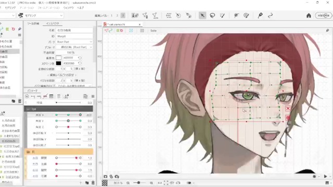Screen dimensions: 333x187
Task: Open the Root Part parts dropdown
Action: point(74,42)
